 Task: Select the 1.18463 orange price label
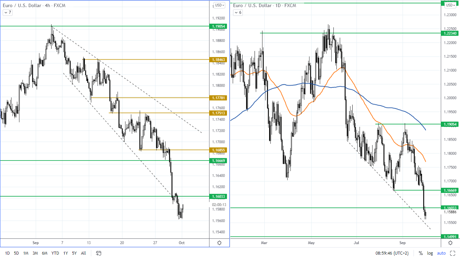pos(219,60)
